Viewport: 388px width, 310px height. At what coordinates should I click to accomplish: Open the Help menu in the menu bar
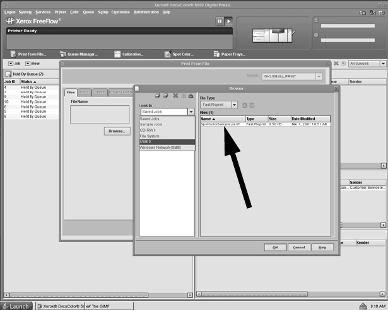[x=167, y=12]
